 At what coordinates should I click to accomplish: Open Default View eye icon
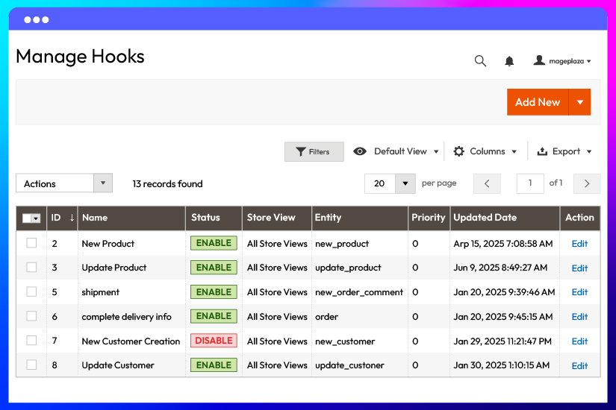coord(360,151)
